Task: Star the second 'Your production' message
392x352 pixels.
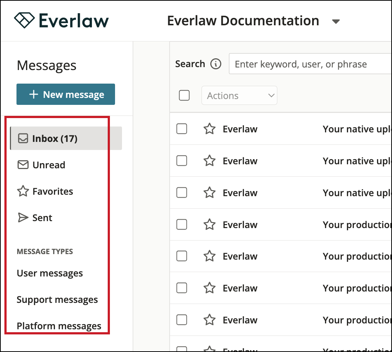Action: pos(210,256)
